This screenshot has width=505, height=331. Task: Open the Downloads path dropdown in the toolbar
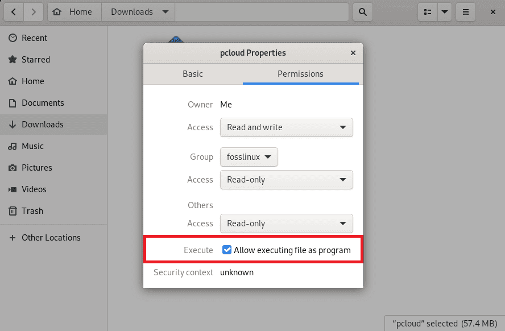(138, 12)
